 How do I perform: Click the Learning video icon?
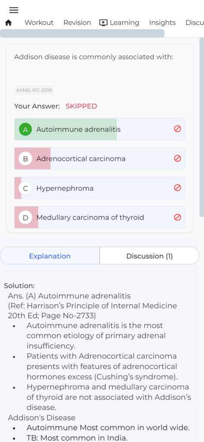pyautogui.click(x=104, y=22)
